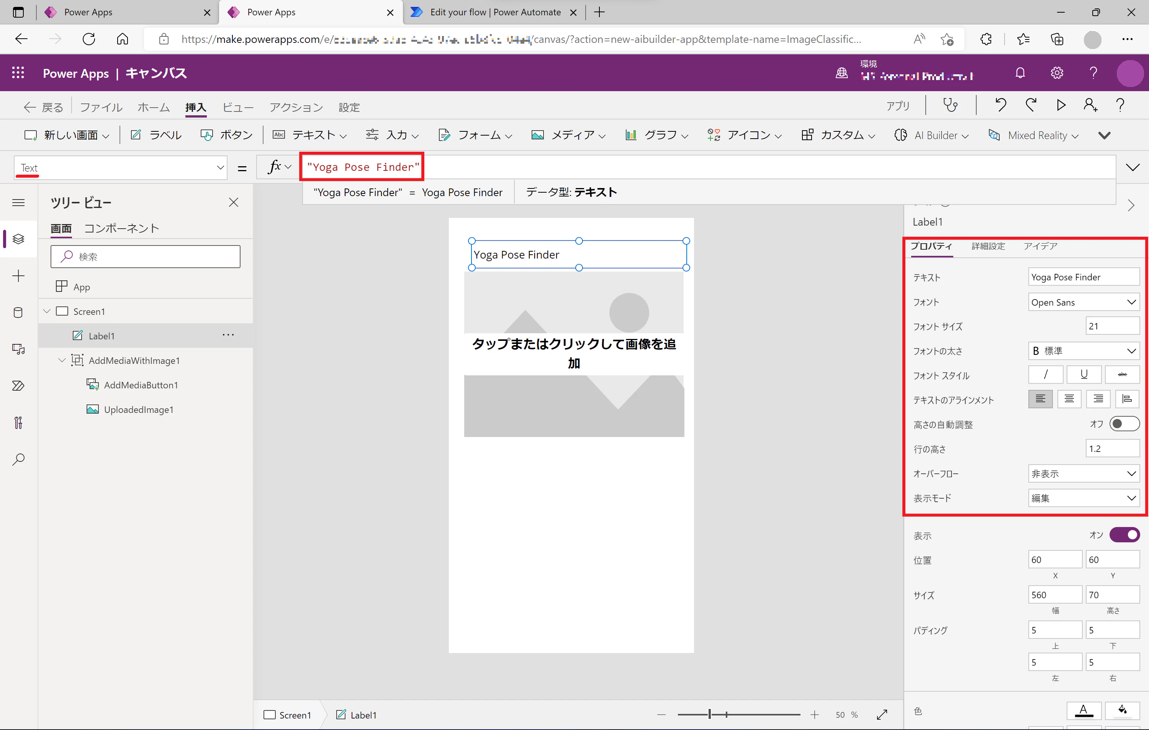
Task: Collapse the AddMediaWithImage1 tree node
Action: coord(62,360)
